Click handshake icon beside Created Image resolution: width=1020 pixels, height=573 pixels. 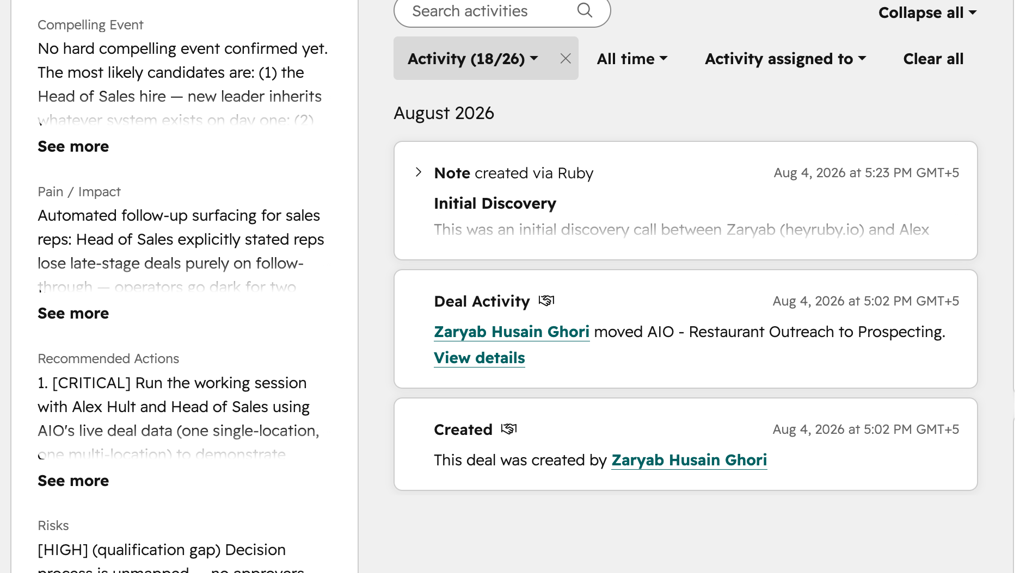509,429
